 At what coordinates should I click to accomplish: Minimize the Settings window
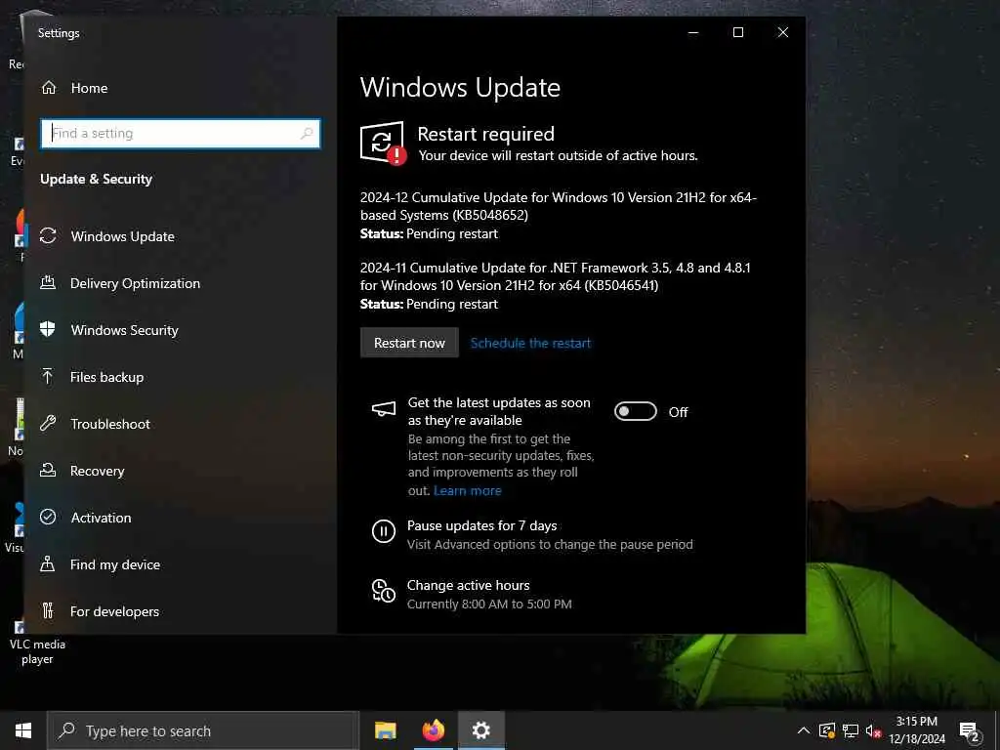coord(693,32)
